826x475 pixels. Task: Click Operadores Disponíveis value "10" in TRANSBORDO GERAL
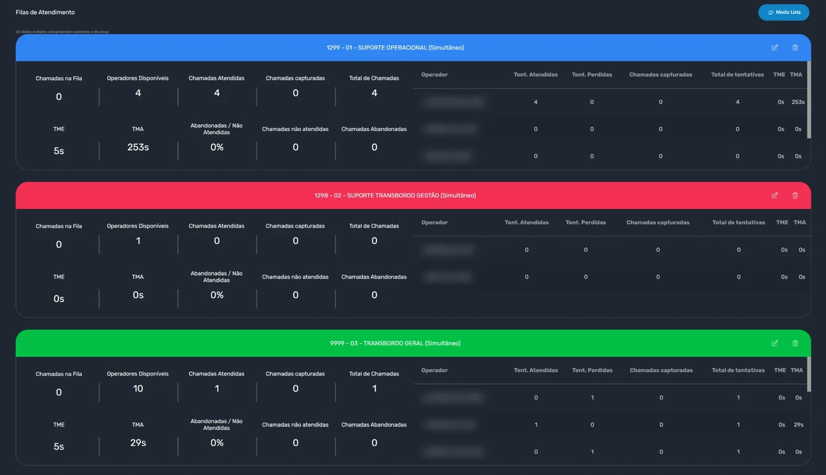tap(138, 388)
